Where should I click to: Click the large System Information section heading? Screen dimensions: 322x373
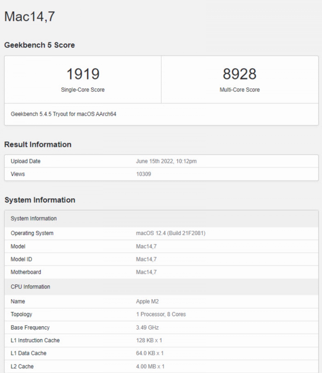click(x=40, y=200)
